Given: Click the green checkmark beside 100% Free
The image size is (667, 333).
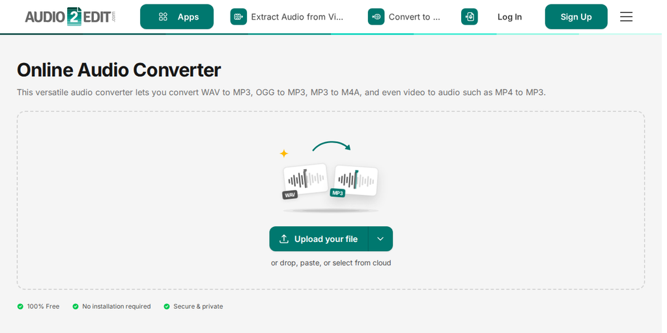Looking at the screenshot, I should click(20, 306).
